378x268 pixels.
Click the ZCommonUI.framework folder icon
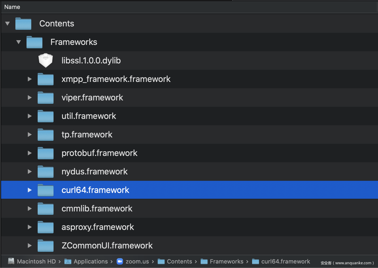46,246
